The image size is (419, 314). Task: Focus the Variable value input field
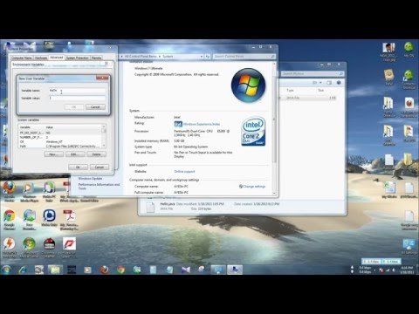pos(77,99)
